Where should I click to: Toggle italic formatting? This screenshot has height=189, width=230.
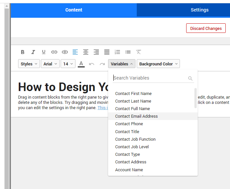33,52
